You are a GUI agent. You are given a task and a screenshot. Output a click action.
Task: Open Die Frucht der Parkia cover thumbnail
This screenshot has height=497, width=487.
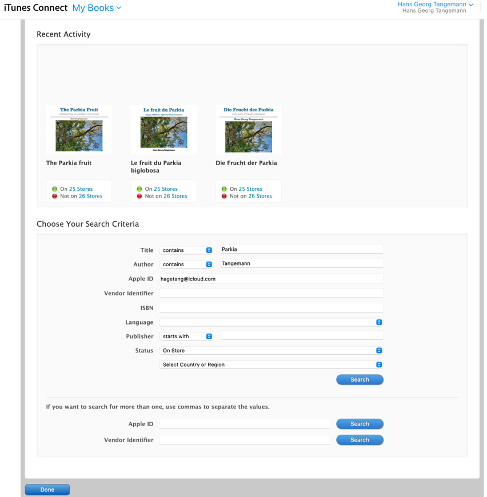(x=248, y=130)
